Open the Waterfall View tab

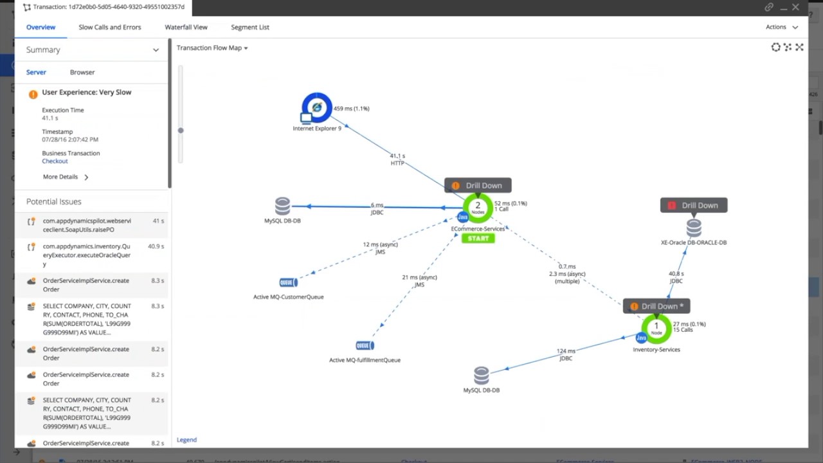[x=186, y=27]
